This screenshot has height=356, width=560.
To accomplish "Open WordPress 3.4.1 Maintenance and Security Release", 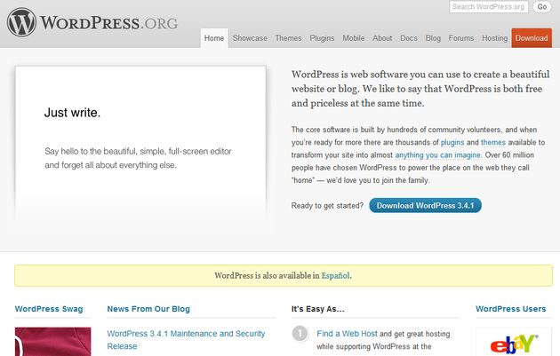I will [x=186, y=340].
